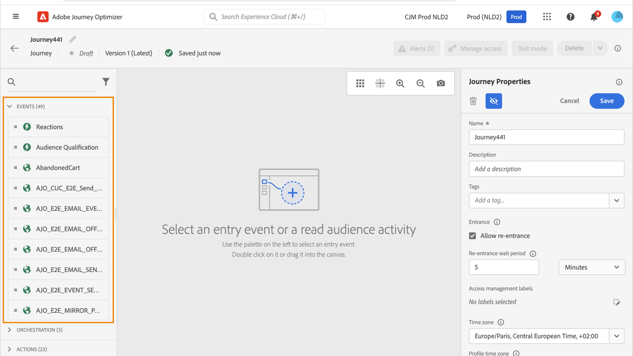Open the notifications bell with badge 9
The height and width of the screenshot is (356, 633).
tap(593, 16)
